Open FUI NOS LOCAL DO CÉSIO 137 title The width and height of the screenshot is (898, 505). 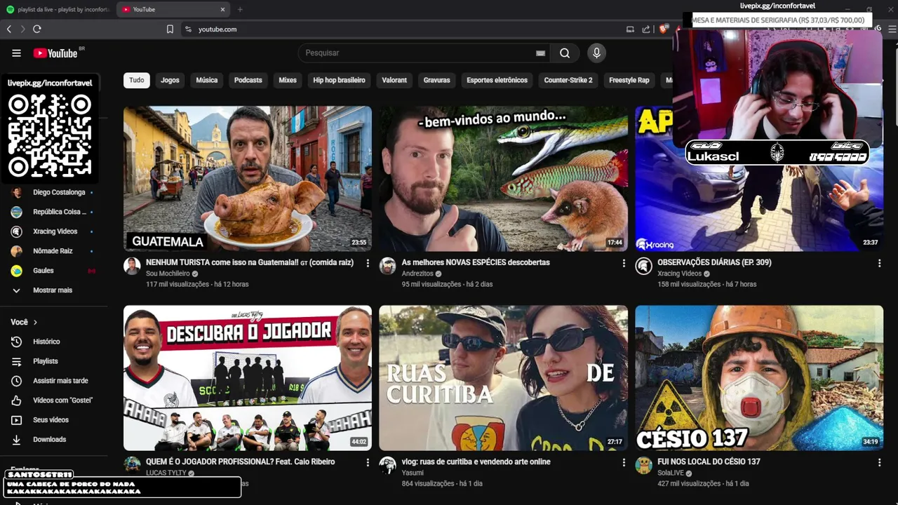click(x=709, y=462)
